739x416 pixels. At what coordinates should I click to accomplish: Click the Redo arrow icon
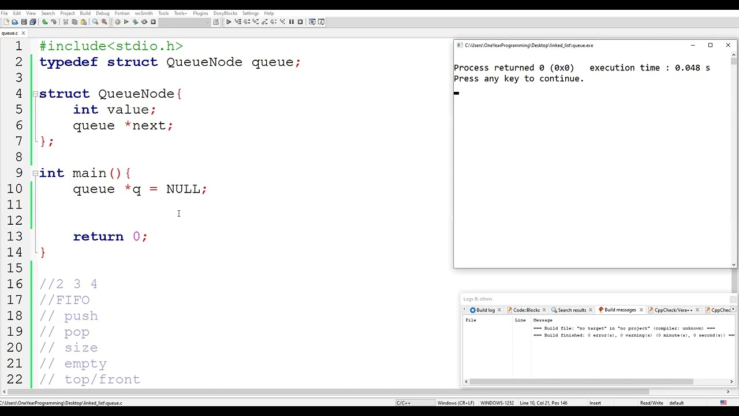tap(54, 22)
